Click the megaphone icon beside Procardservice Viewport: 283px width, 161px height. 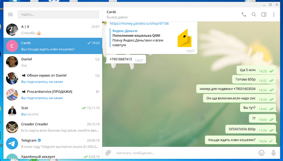pos(23,92)
